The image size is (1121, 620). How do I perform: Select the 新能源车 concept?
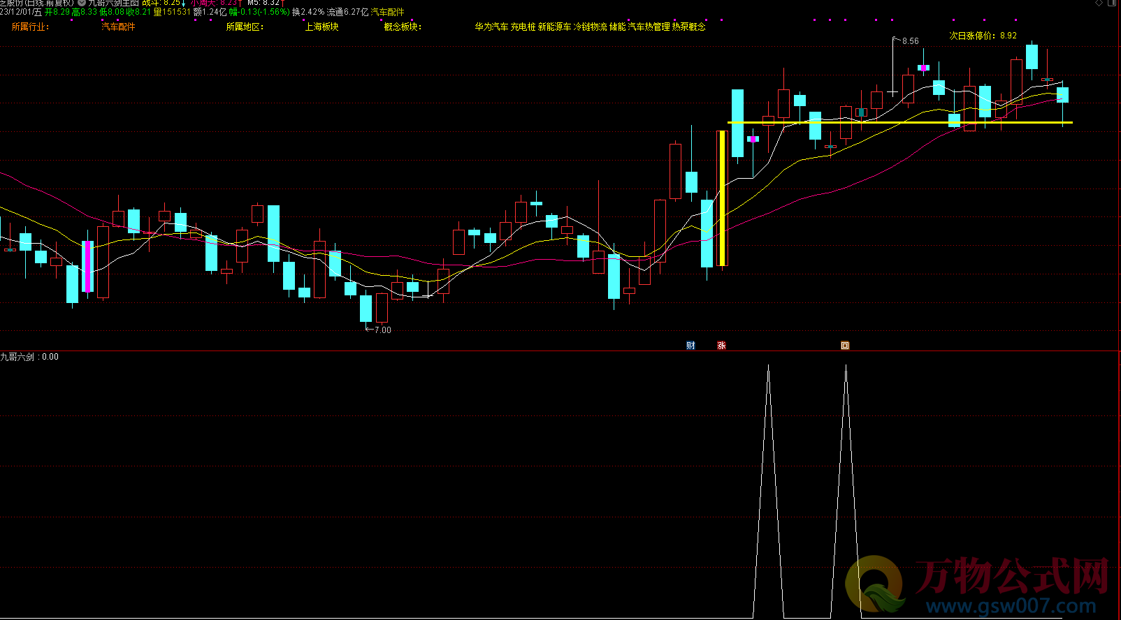[554, 27]
